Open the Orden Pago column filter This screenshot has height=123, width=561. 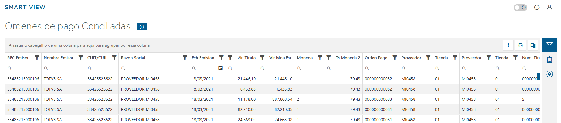395,57
